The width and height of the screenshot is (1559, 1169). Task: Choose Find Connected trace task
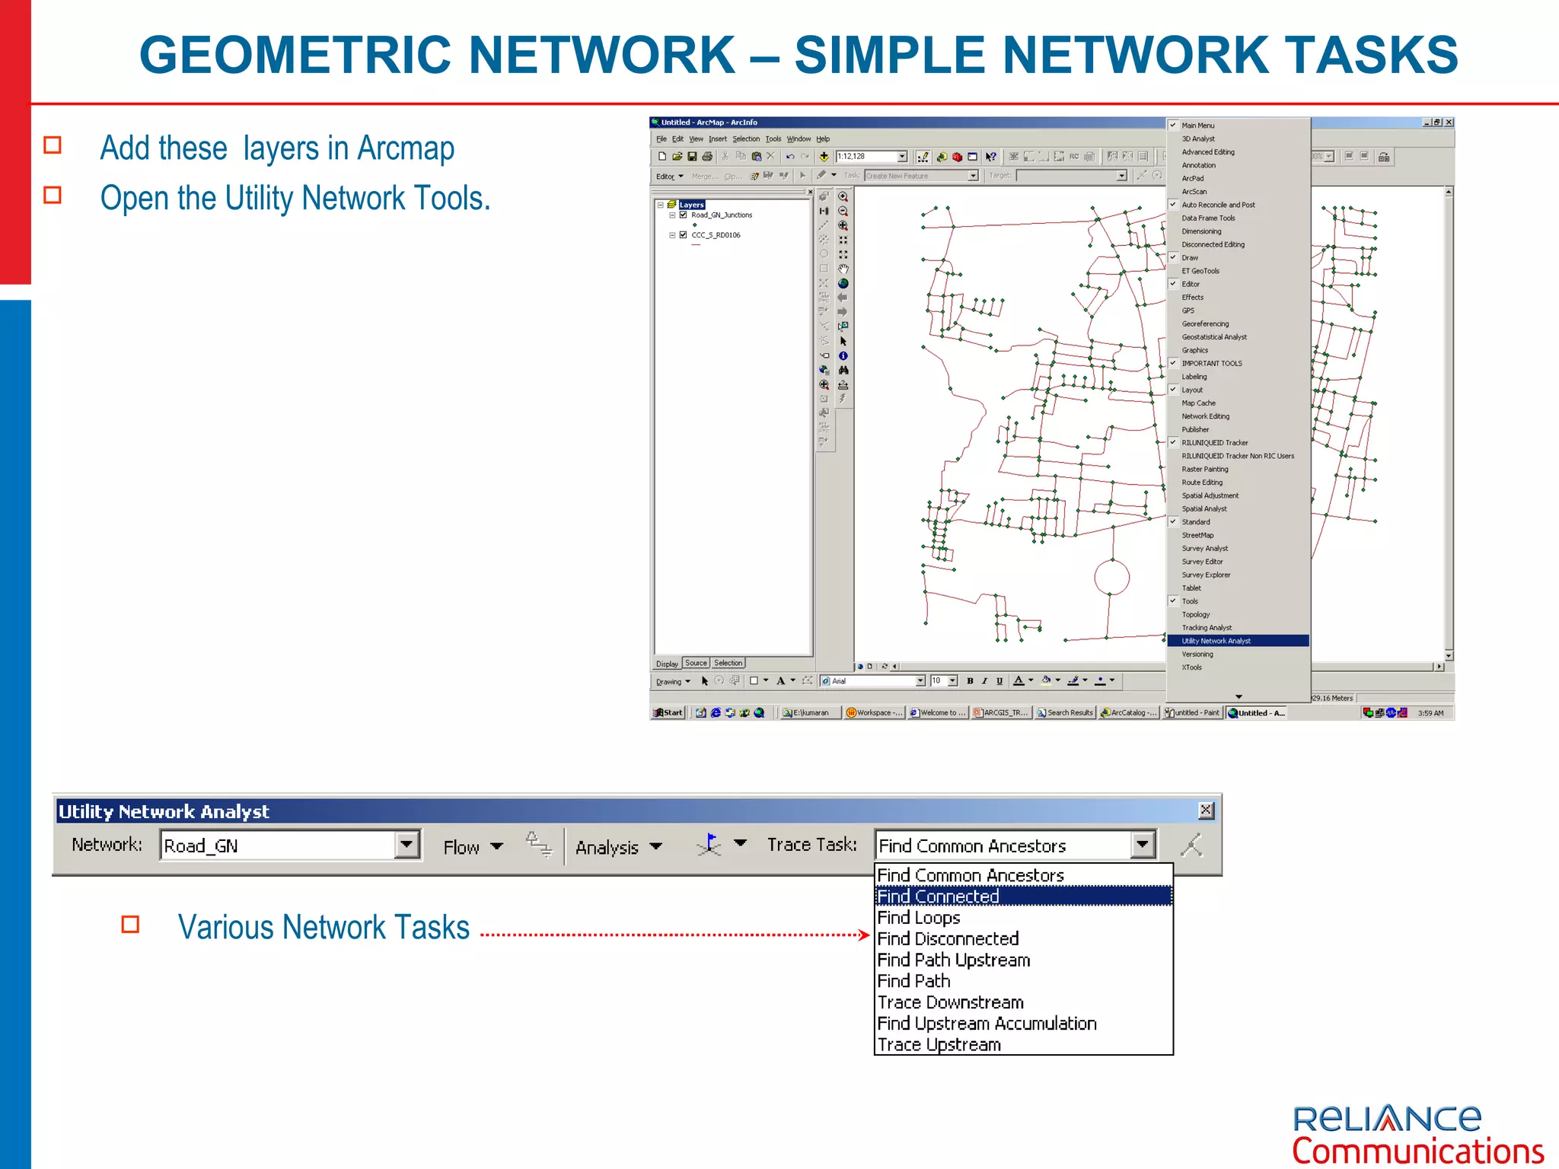pyautogui.click(x=1023, y=896)
